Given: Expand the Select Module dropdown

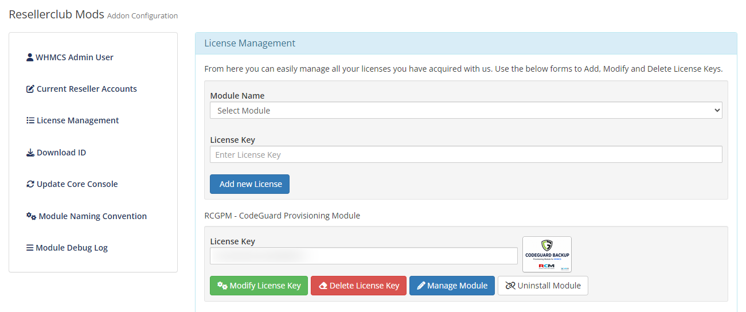Looking at the screenshot, I should (466, 110).
